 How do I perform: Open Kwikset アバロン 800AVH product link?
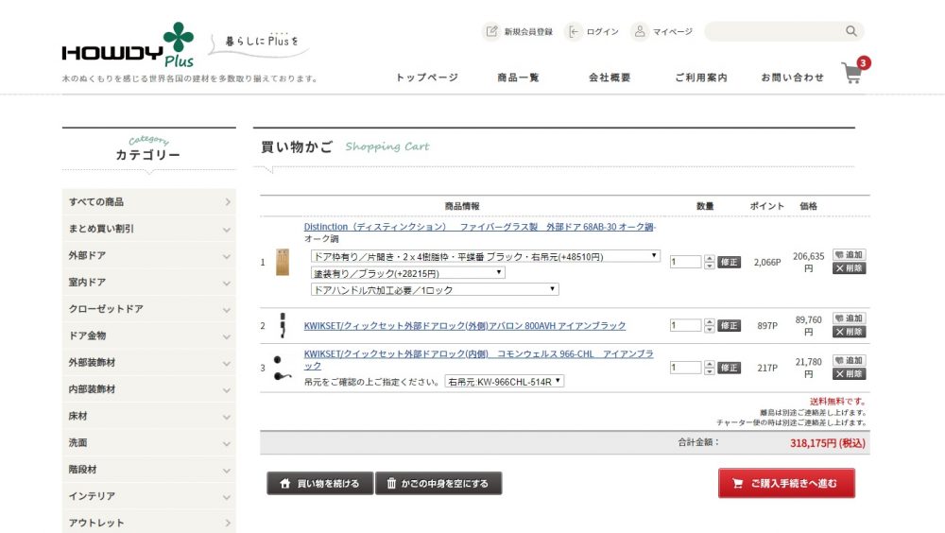pyautogui.click(x=465, y=326)
